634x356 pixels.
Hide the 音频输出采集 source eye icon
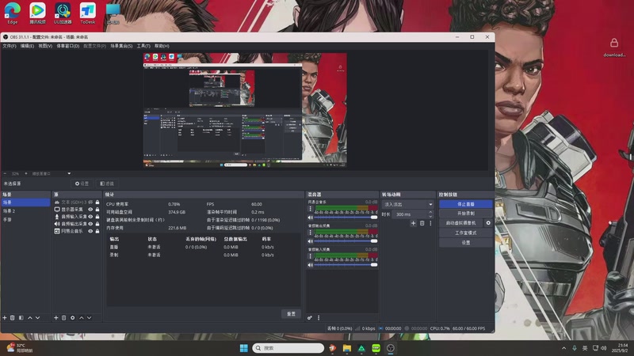click(90, 224)
